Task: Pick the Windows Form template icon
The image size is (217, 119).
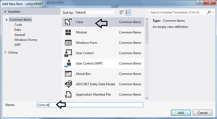Action: click(x=68, y=43)
